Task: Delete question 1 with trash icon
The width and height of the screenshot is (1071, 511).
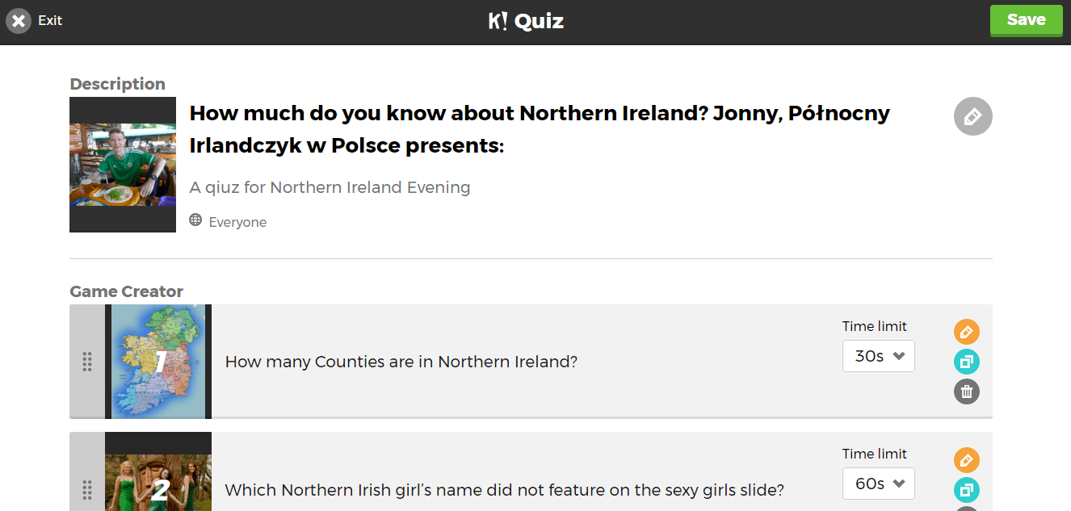Action: (966, 392)
